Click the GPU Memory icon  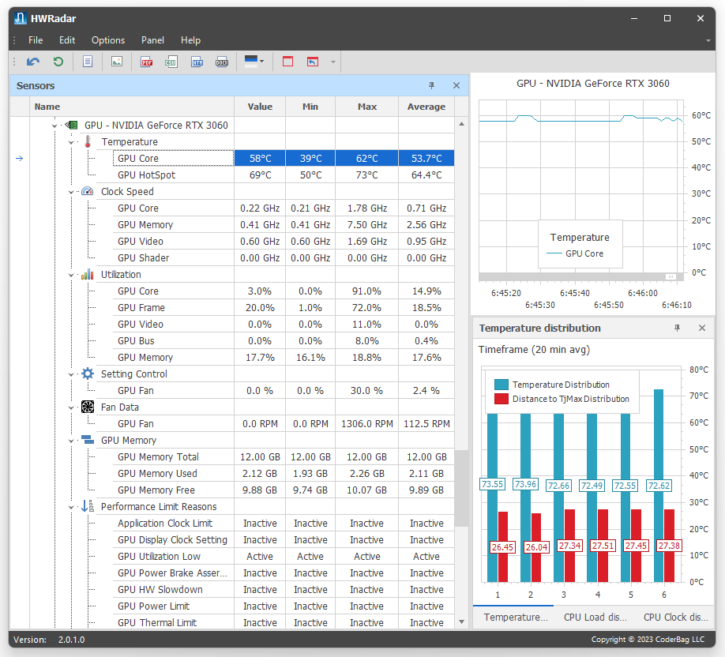click(88, 439)
